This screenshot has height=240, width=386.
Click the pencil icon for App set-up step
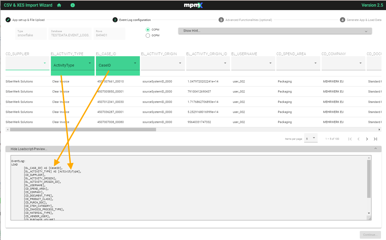[x=8, y=20]
